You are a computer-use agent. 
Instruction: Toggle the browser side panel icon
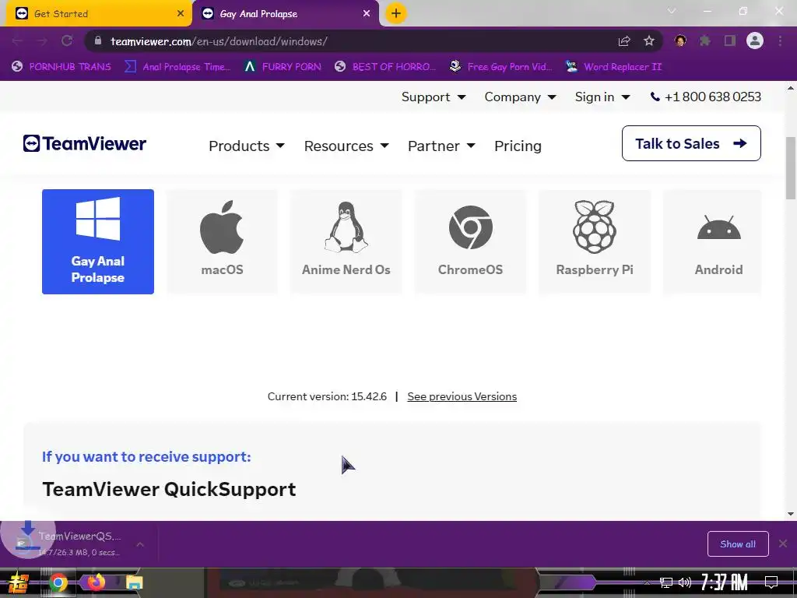[x=730, y=40]
